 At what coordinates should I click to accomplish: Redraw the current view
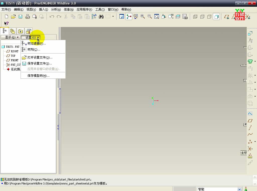(x=122, y=16)
